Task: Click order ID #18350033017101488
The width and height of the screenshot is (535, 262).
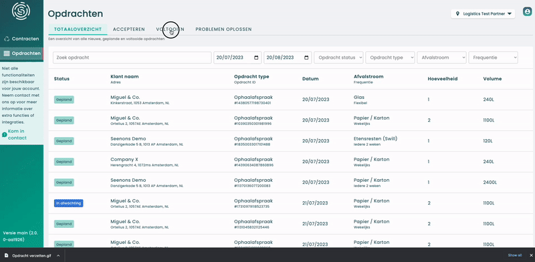Action: point(252,144)
